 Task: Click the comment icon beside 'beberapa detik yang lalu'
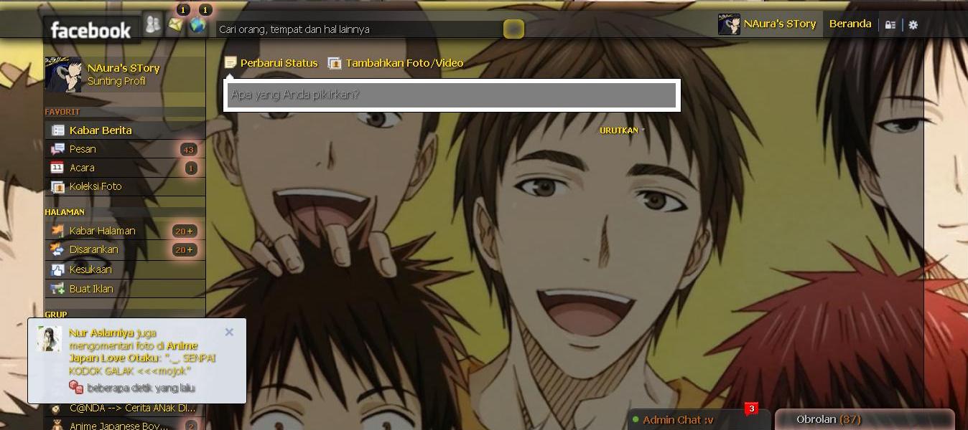click(76, 388)
